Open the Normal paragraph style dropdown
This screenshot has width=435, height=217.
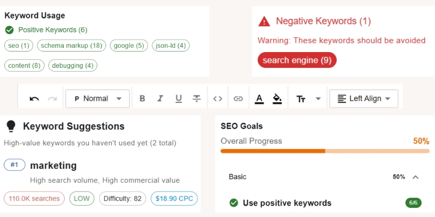(x=98, y=99)
